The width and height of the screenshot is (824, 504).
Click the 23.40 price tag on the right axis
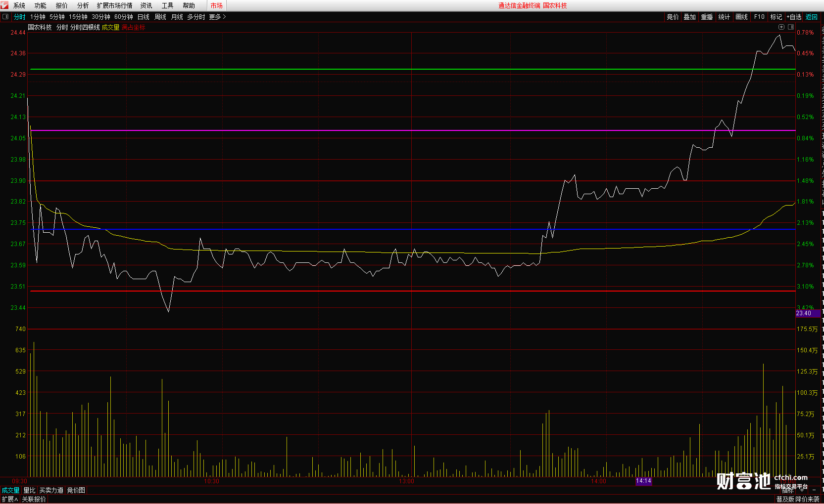coord(808,313)
